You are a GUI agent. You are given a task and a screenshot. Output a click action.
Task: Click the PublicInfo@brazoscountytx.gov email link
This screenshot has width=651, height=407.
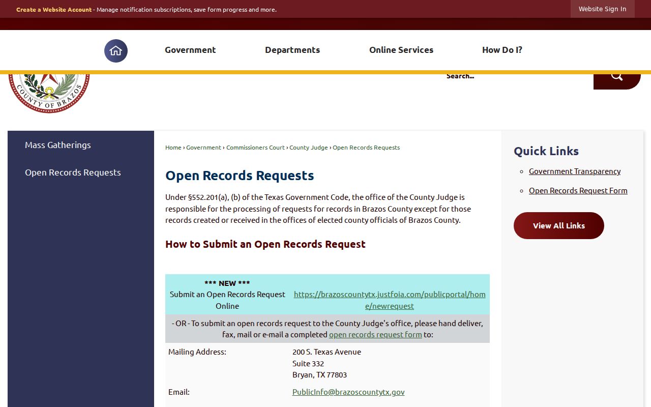point(348,392)
